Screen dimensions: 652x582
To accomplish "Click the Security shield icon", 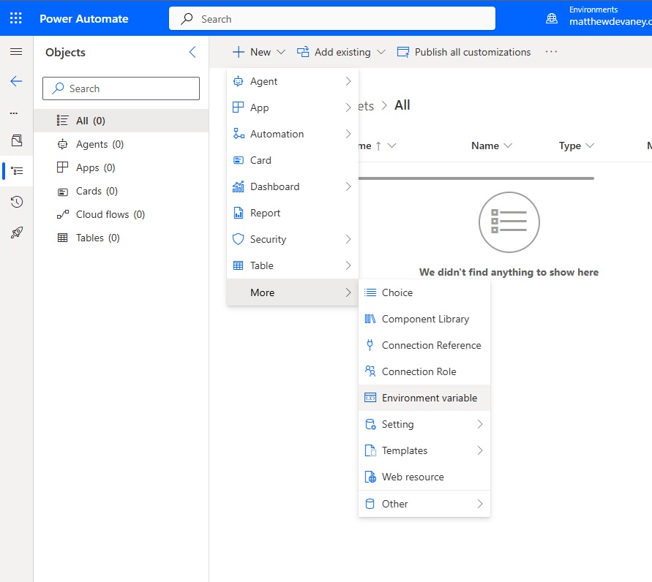I will point(239,239).
